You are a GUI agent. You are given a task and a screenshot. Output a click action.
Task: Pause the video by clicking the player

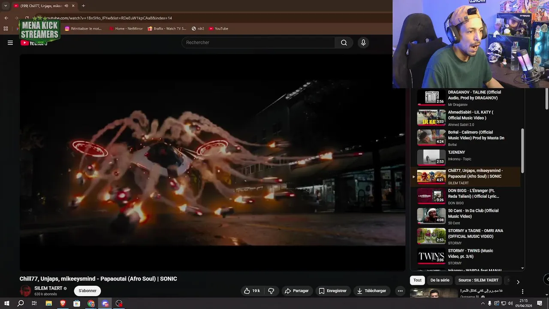tap(212, 162)
